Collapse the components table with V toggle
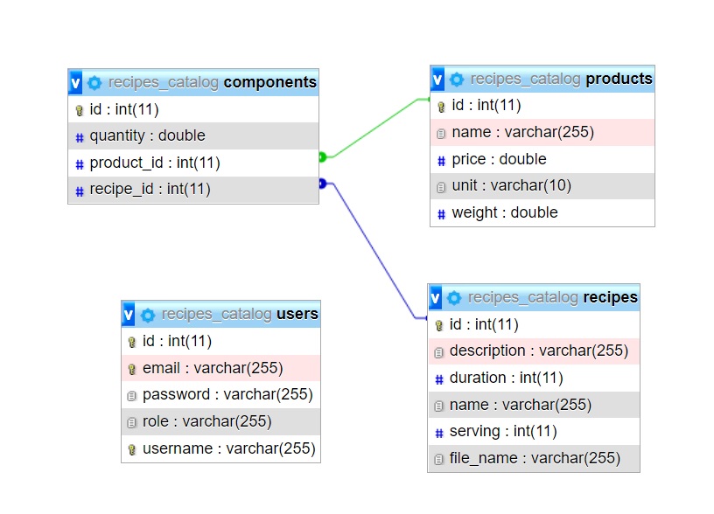 tap(75, 83)
